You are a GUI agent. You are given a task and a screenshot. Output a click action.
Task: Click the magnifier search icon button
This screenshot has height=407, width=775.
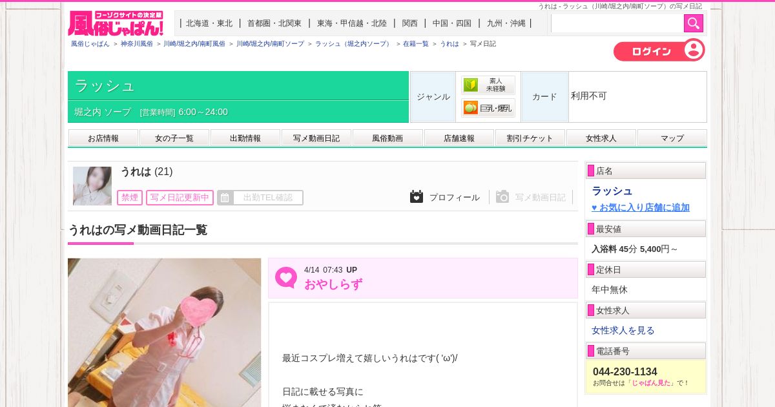pyautogui.click(x=694, y=23)
